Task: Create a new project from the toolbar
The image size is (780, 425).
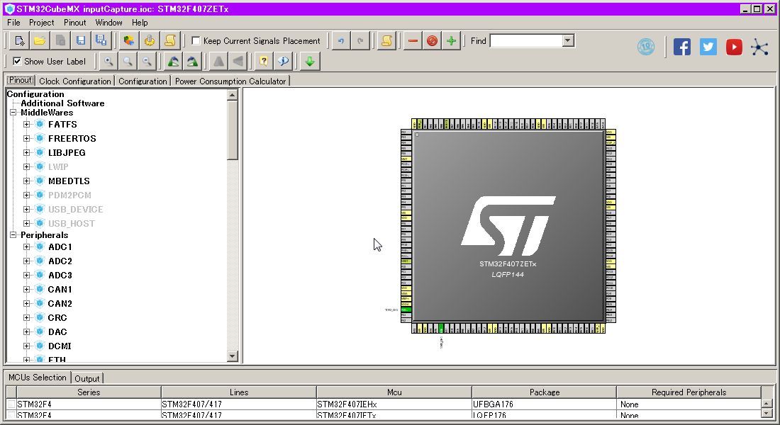Action: (19, 41)
